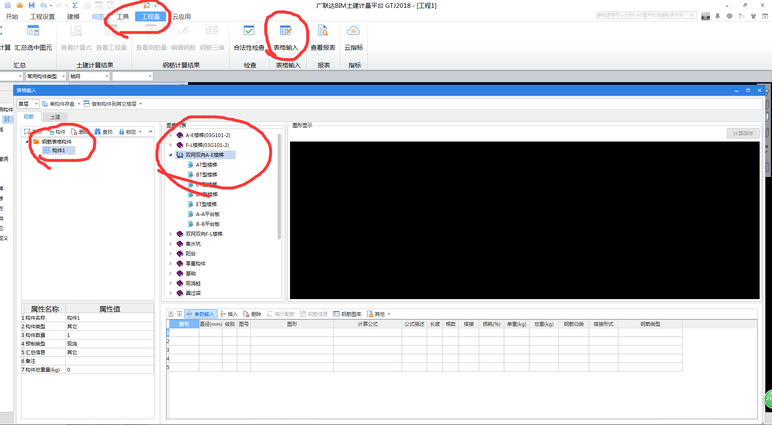Click 查找 binoculars find button
The height and width of the screenshot is (425, 772).
click(103, 132)
